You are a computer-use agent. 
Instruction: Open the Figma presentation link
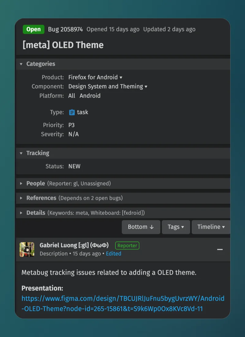(x=123, y=304)
